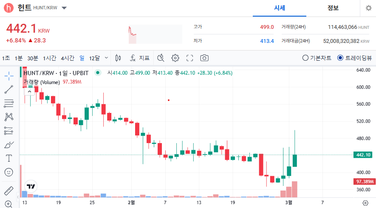The height and width of the screenshot is (208, 376).
Task: Toggle the green market status dot
Action: click(x=98, y=73)
